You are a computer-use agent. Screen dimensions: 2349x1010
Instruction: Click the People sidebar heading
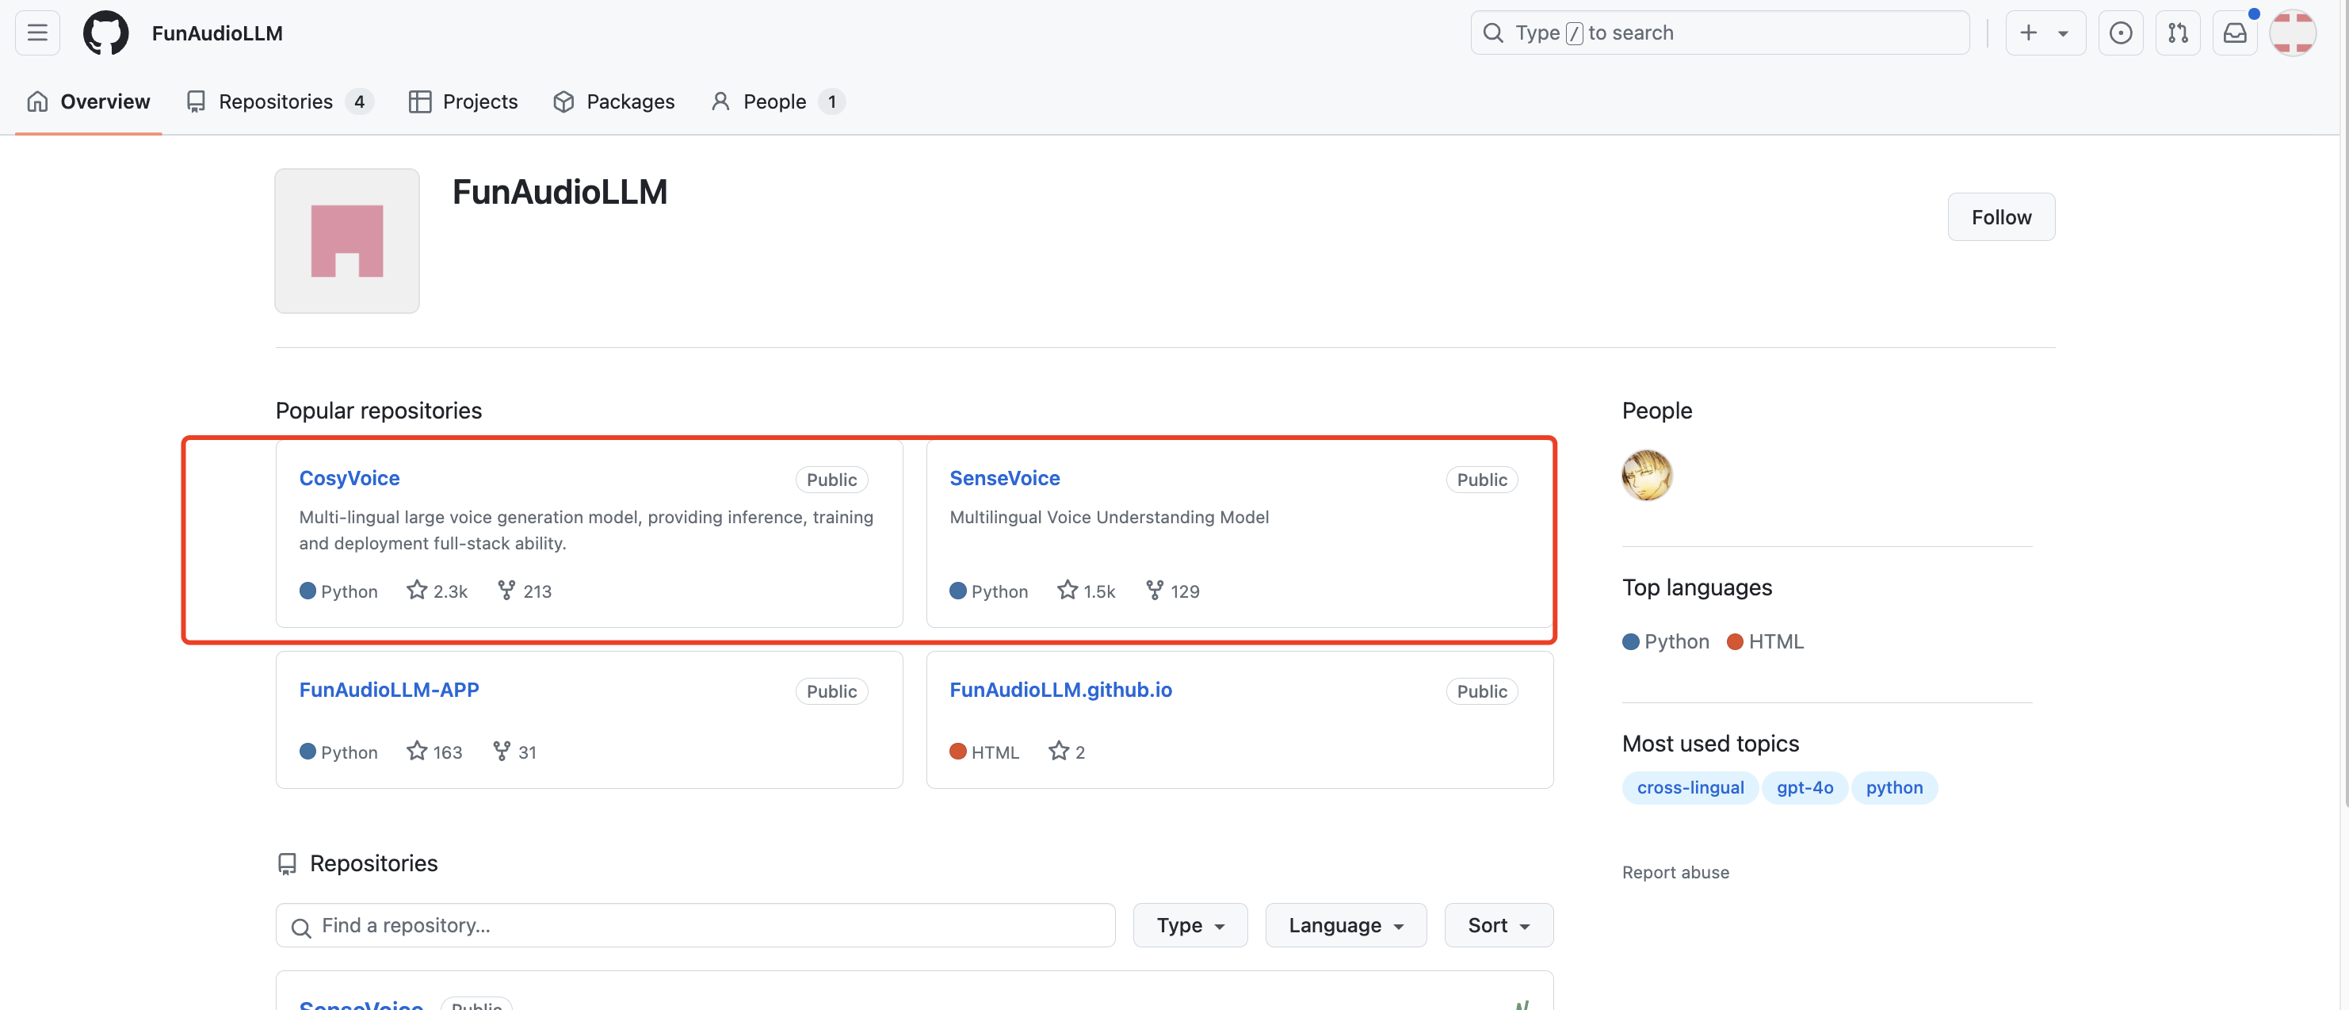(x=1656, y=411)
